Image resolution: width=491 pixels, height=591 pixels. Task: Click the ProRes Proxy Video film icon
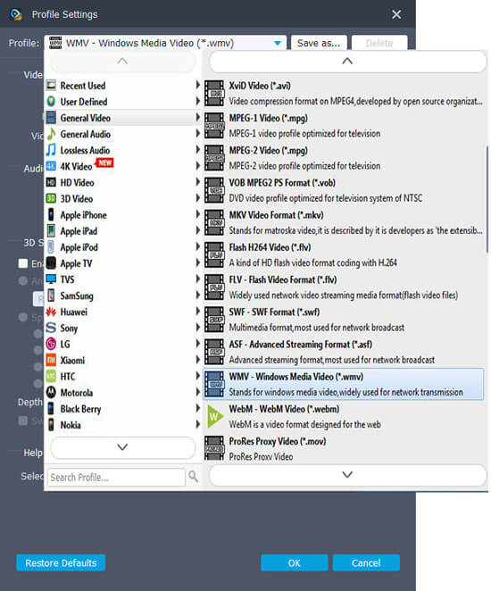[x=214, y=448]
